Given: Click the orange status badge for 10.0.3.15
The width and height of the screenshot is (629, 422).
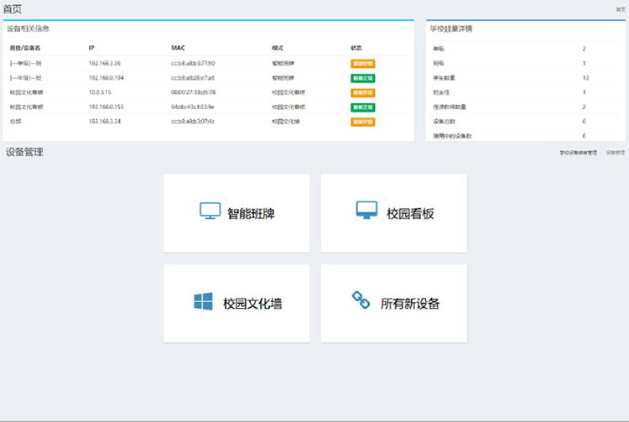Looking at the screenshot, I should point(362,92).
